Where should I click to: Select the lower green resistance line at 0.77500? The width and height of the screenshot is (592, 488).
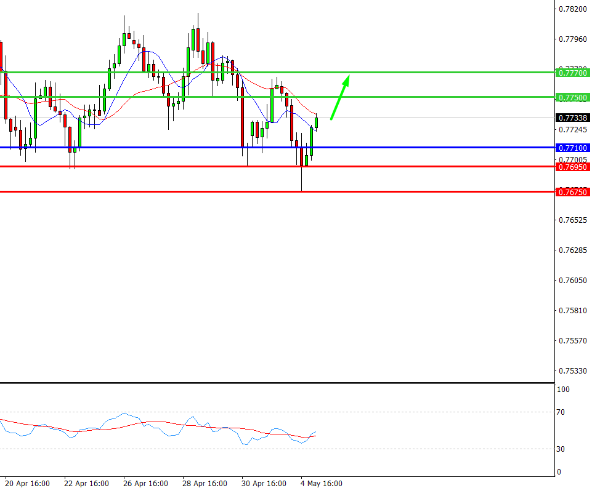[277, 97]
